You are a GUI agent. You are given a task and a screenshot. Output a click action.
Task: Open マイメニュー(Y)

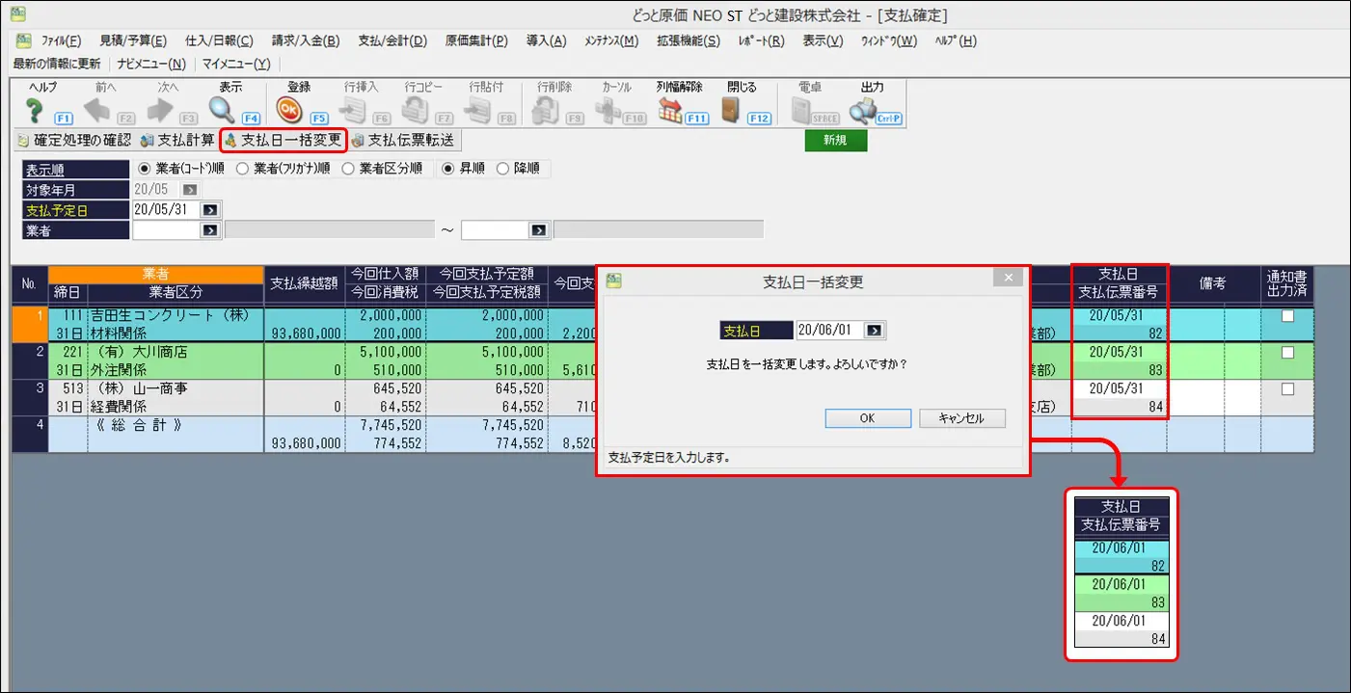click(x=236, y=64)
